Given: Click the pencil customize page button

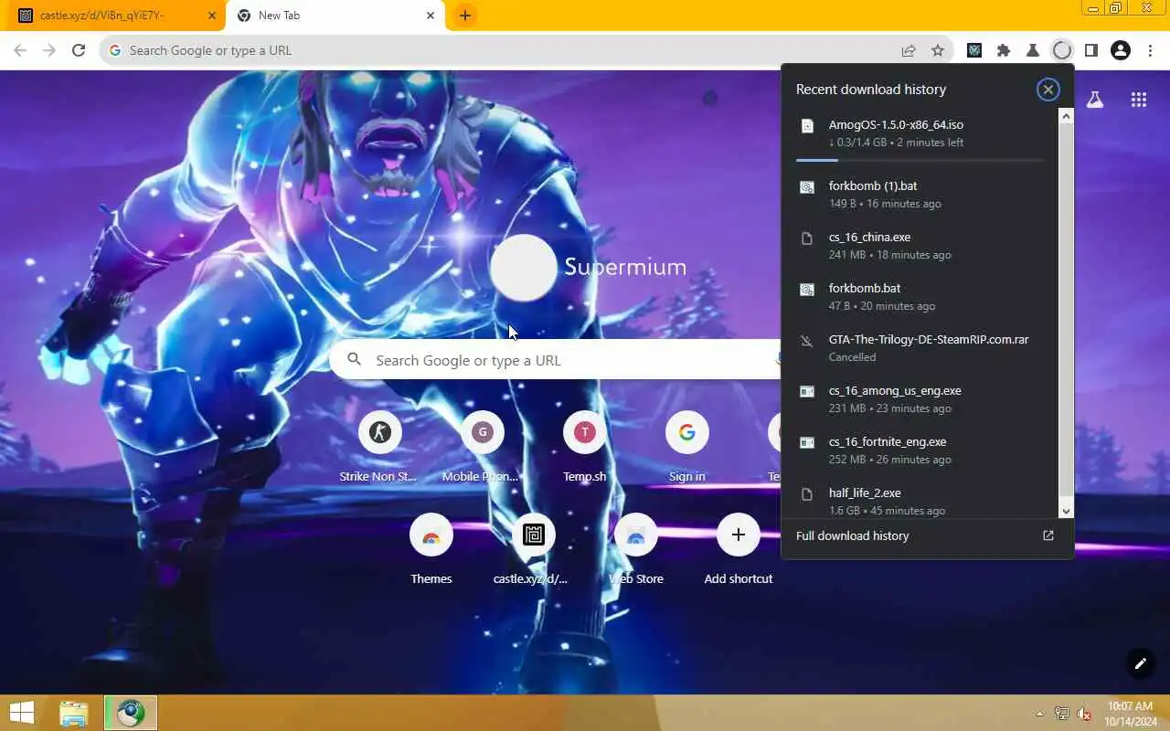Looking at the screenshot, I should pyautogui.click(x=1140, y=663).
